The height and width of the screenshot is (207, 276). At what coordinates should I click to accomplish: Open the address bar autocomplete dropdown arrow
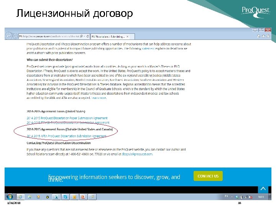pos(84,36)
